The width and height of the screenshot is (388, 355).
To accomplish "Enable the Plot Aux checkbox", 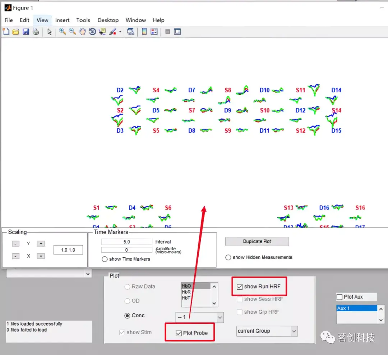I will (340, 297).
